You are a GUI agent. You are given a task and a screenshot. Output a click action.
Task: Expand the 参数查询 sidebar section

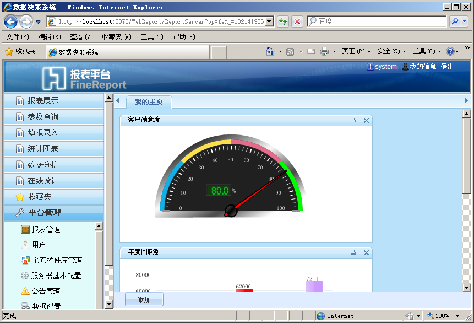pos(53,117)
